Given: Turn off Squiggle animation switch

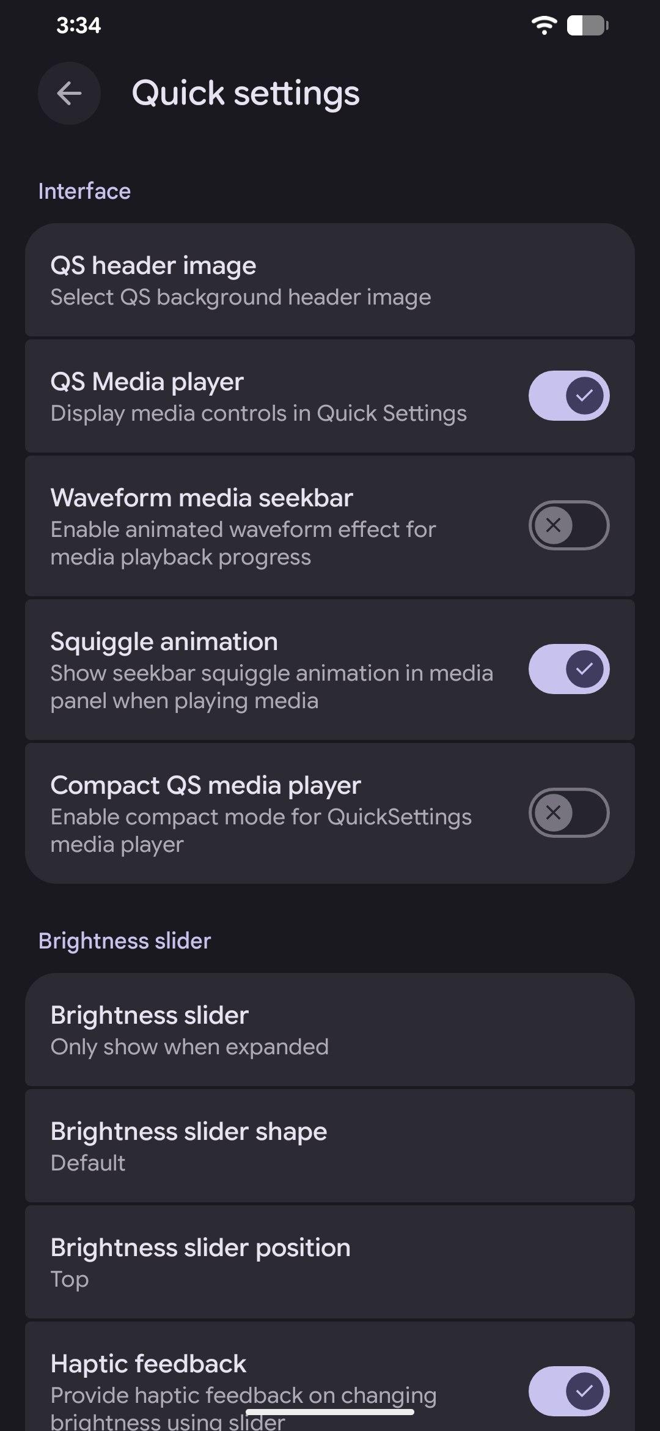Looking at the screenshot, I should [568, 669].
